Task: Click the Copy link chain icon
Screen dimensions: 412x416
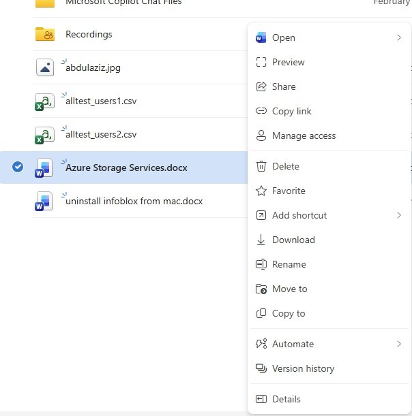Action: click(261, 111)
